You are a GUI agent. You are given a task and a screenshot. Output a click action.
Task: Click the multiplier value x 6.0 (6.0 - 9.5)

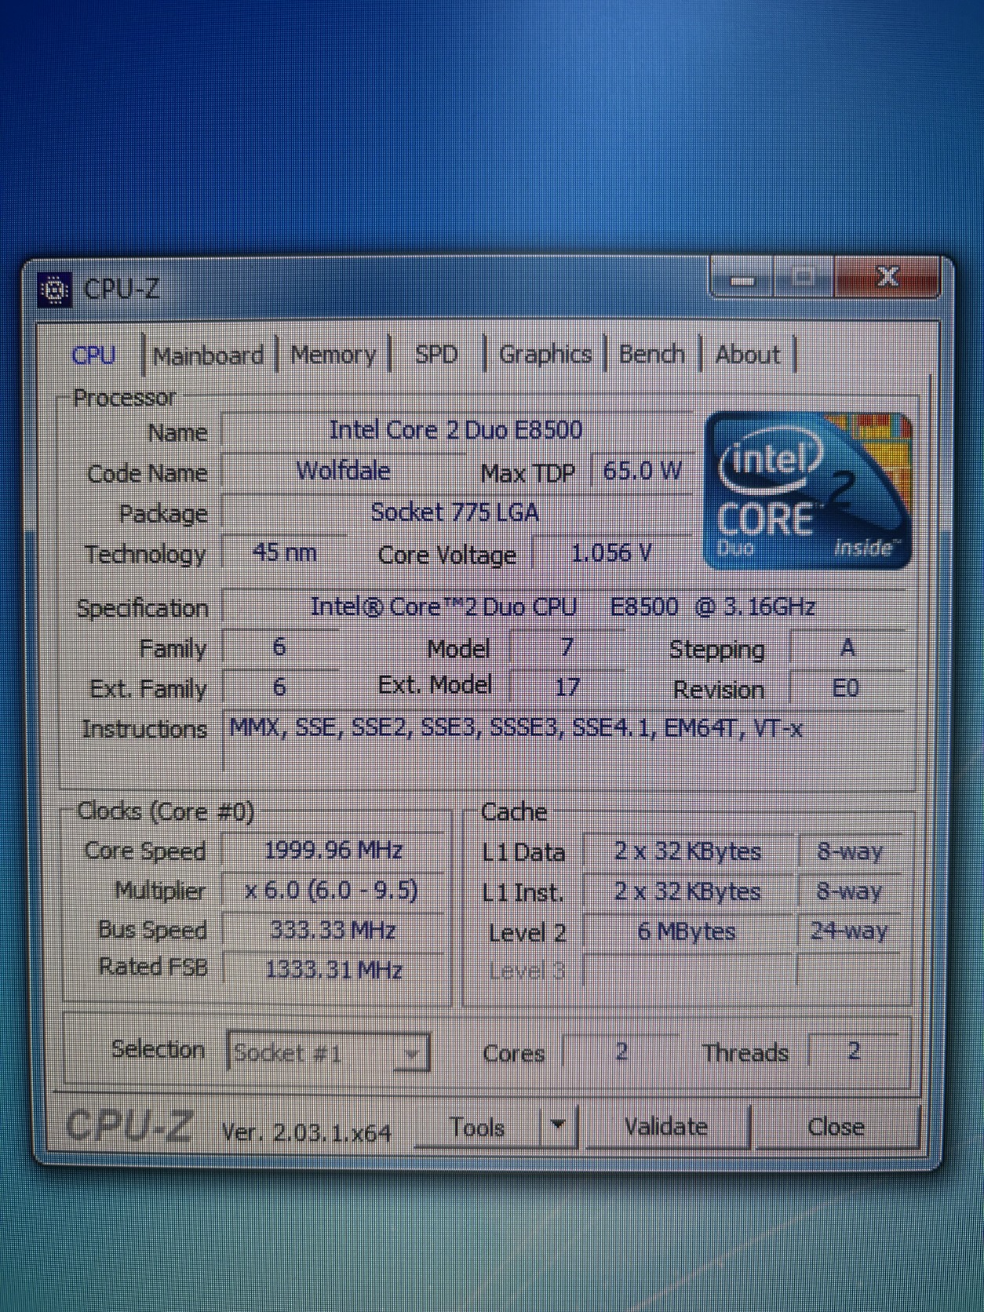point(332,891)
